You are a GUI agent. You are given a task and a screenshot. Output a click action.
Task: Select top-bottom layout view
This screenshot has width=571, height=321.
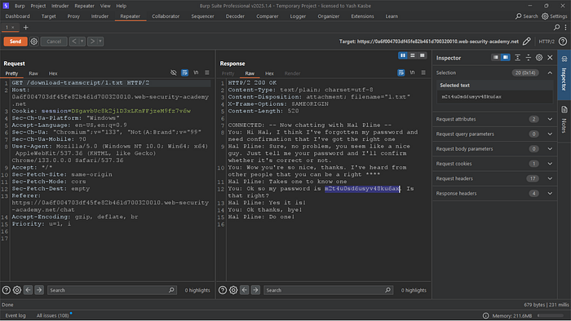coord(413,55)
